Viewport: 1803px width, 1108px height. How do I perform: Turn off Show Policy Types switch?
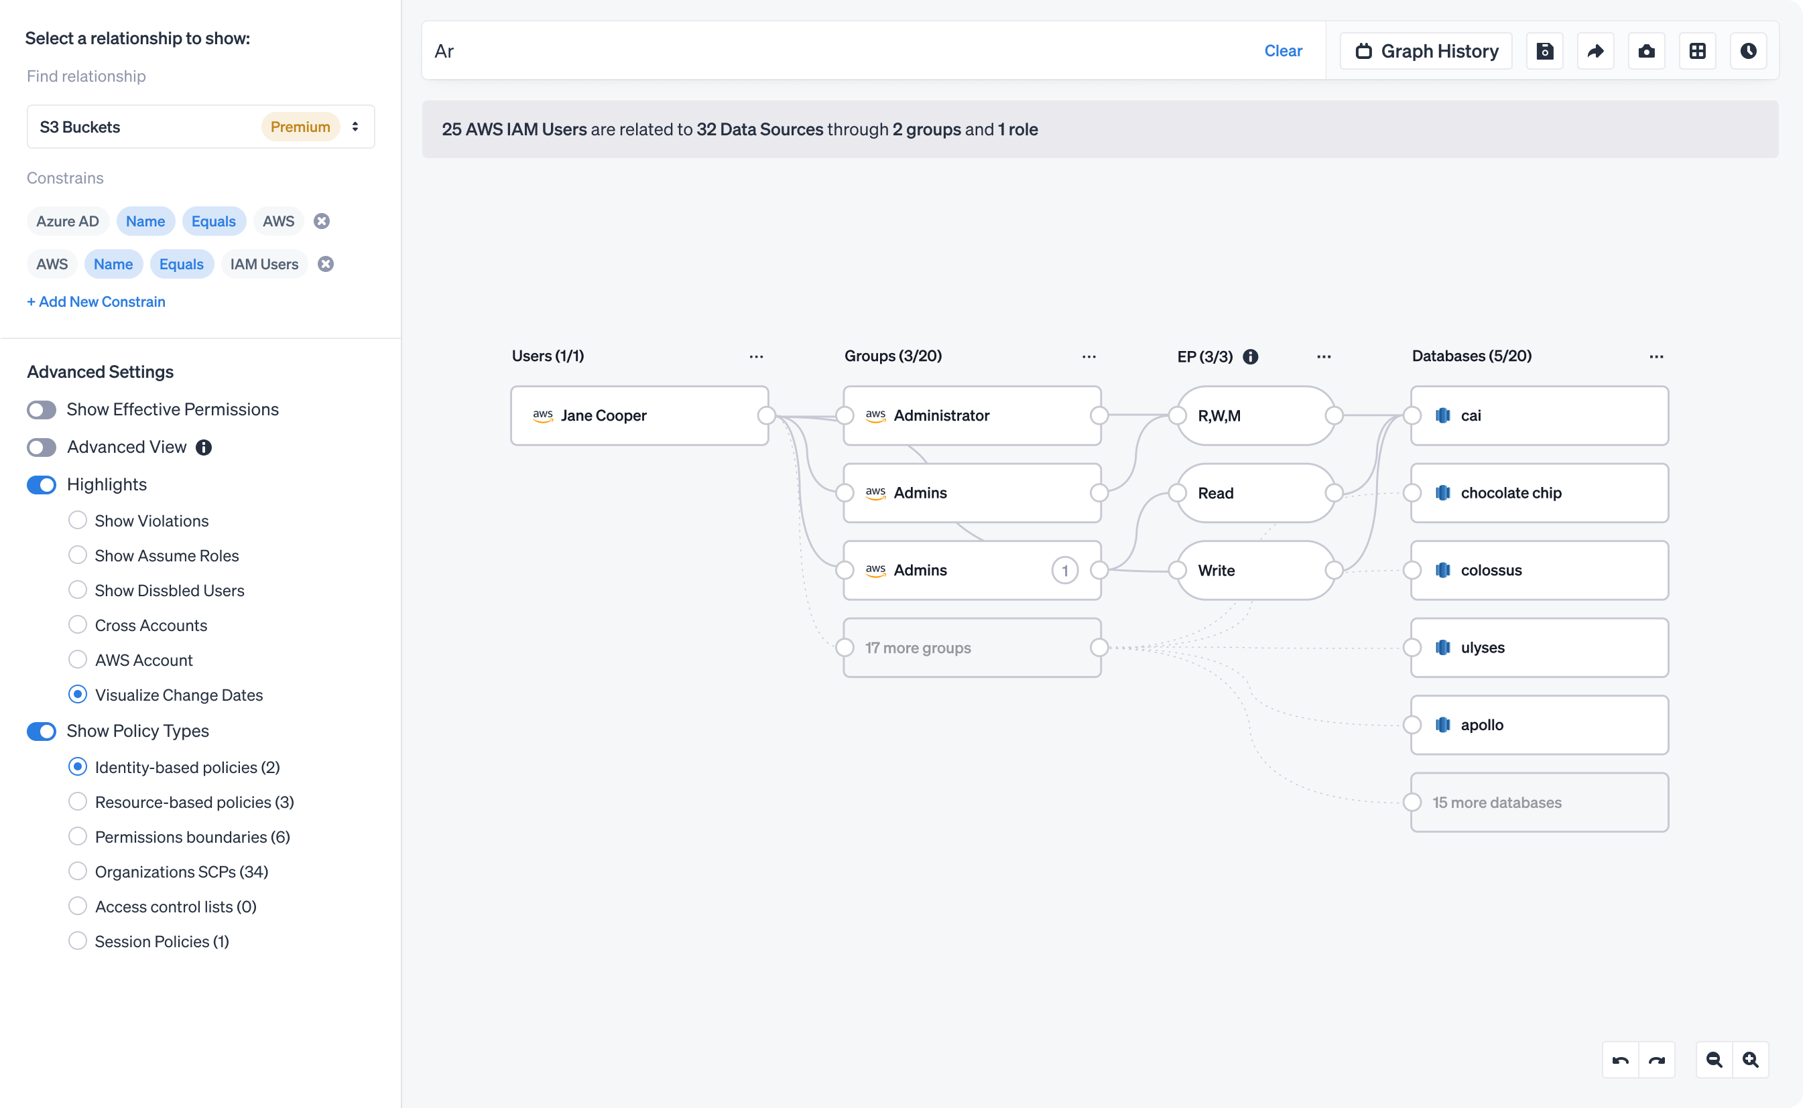(42, 732)
